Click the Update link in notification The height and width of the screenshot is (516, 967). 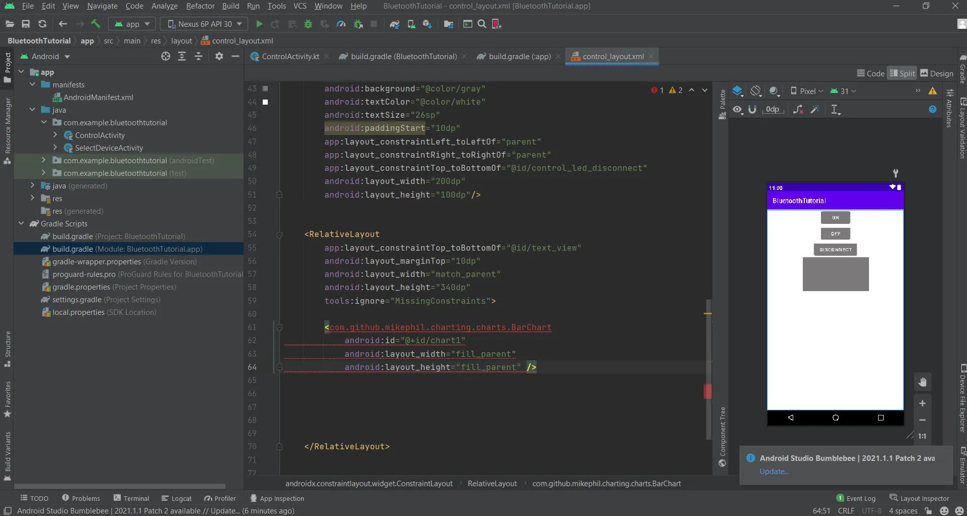click(x=773, y=472)
